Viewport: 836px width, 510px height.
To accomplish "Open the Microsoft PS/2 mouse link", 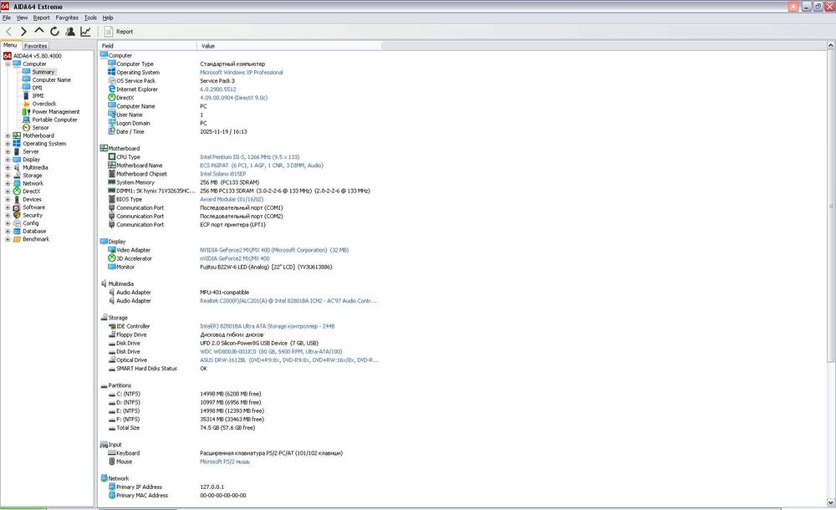I will pos(224,462).
